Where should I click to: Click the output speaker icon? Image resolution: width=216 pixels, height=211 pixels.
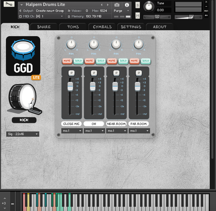coord(20,11)
